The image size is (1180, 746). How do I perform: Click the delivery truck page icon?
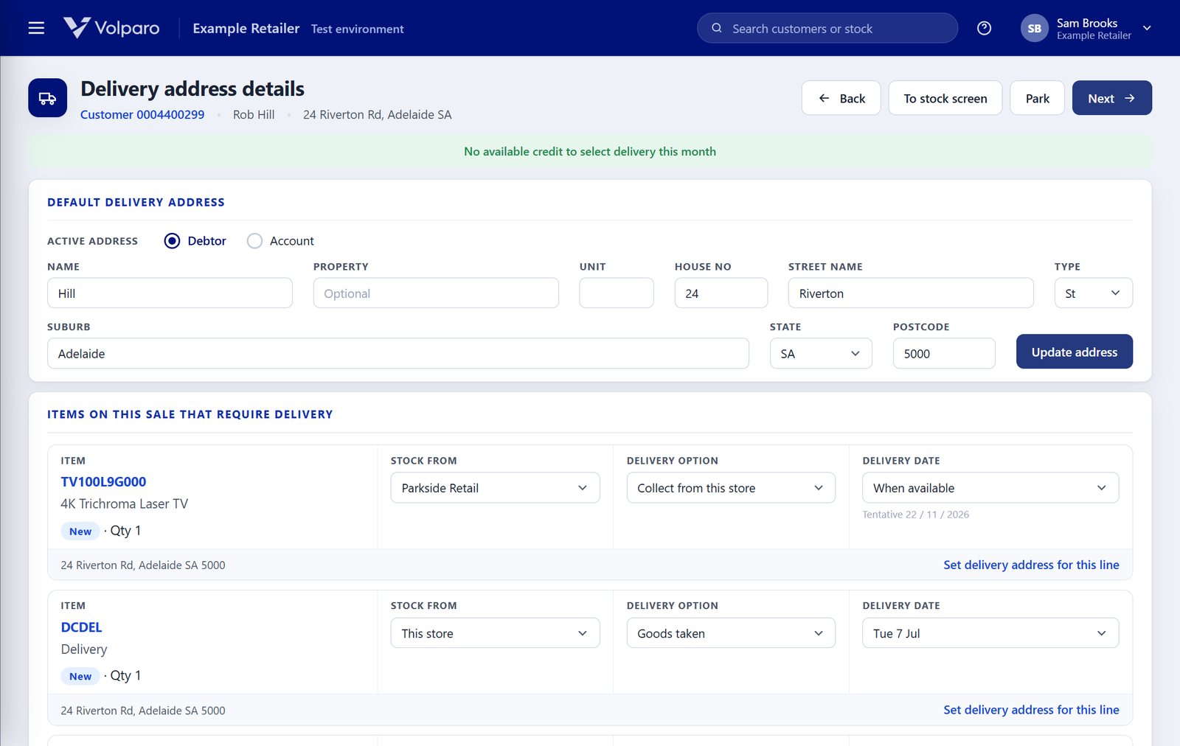(48, 98)
